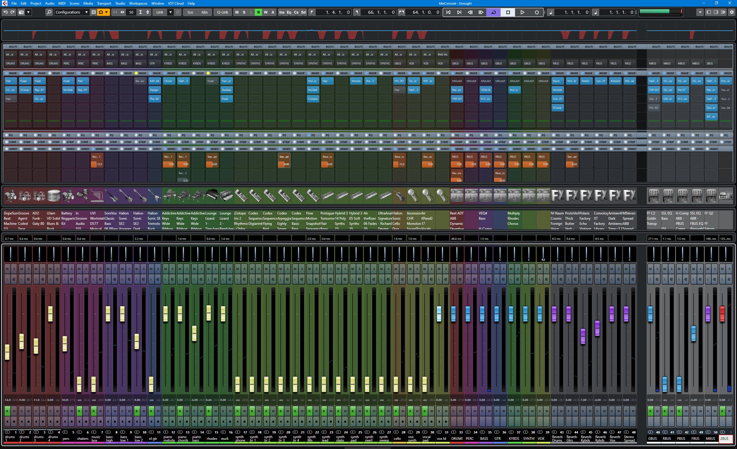Open the snapshot dropdown arrow
The image size is (737, 449).
pos(29,12)
